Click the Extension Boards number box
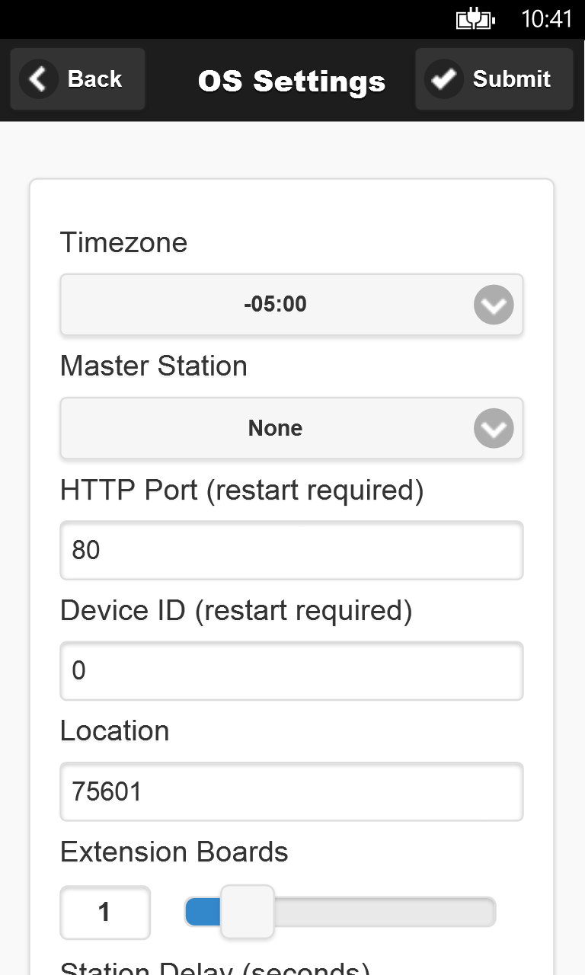The width and height of the screenshot is (585, 975). [105, 913]
